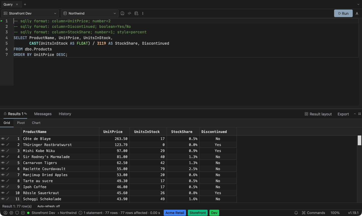This screenshot has height=216, width=362.
Task: Click the grid frame icon beside Export
Action: click(x=359, y=114)
